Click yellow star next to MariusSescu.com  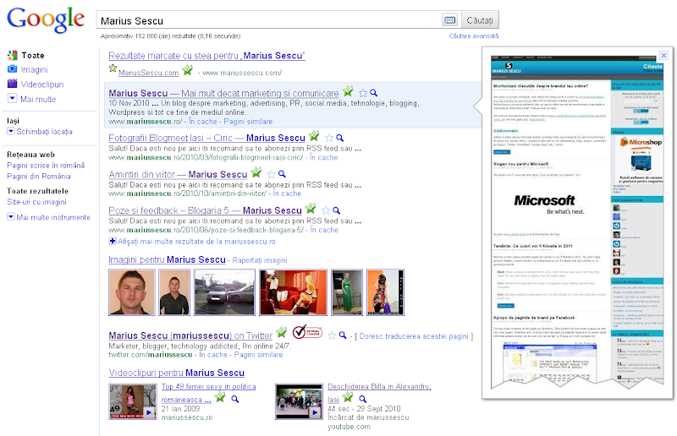coord(113,68)
